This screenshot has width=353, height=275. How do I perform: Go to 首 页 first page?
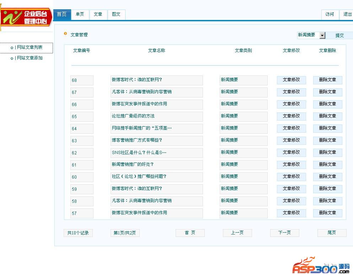[190, 233]
